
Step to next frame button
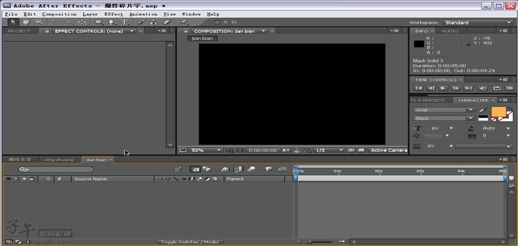[x=456, y=89]
